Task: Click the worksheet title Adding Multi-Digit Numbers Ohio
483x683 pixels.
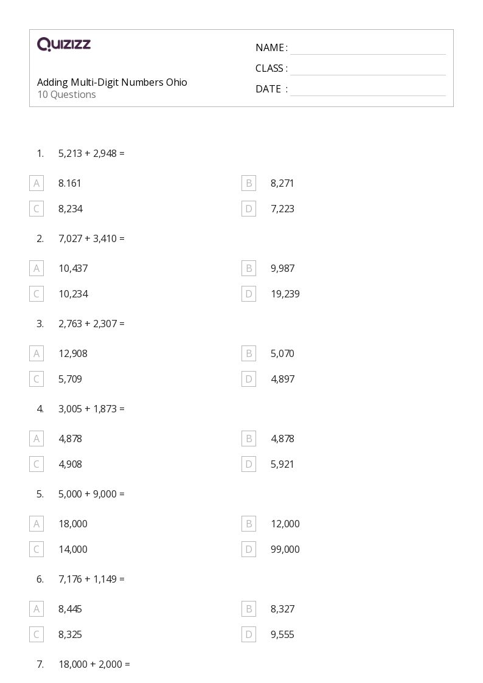Action: pos(112,82)
